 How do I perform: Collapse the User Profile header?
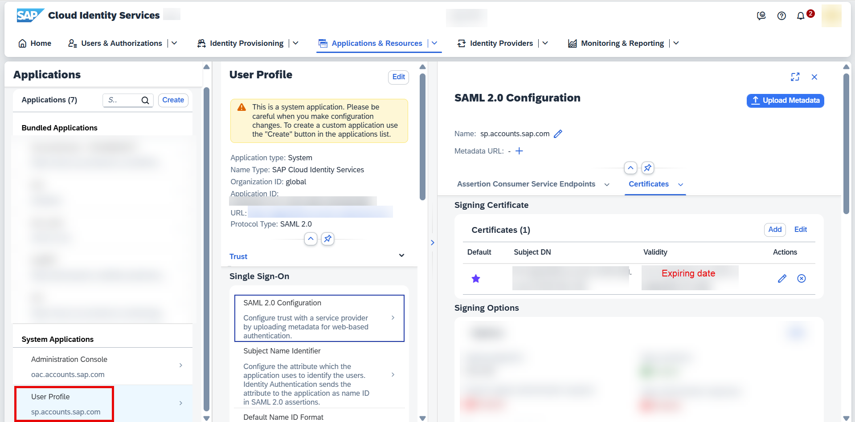point(311,239)
